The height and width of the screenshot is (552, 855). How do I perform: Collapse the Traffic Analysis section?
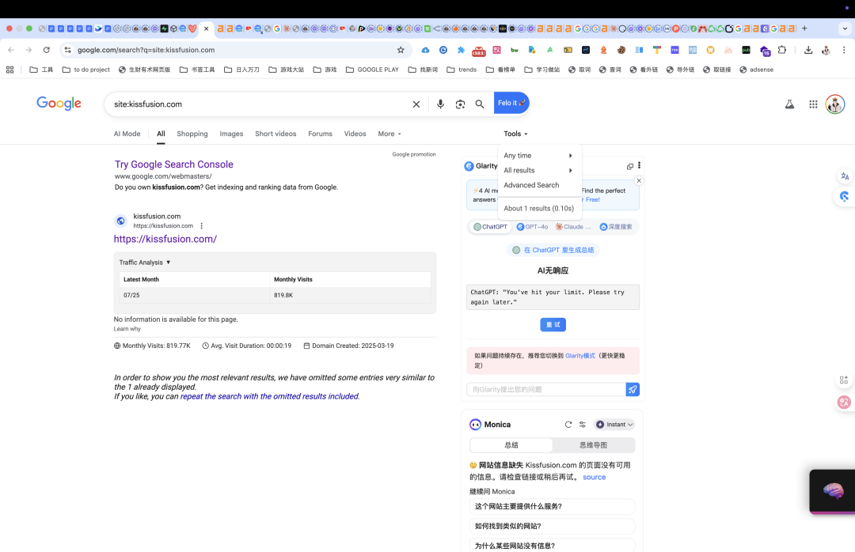(145, 262)
